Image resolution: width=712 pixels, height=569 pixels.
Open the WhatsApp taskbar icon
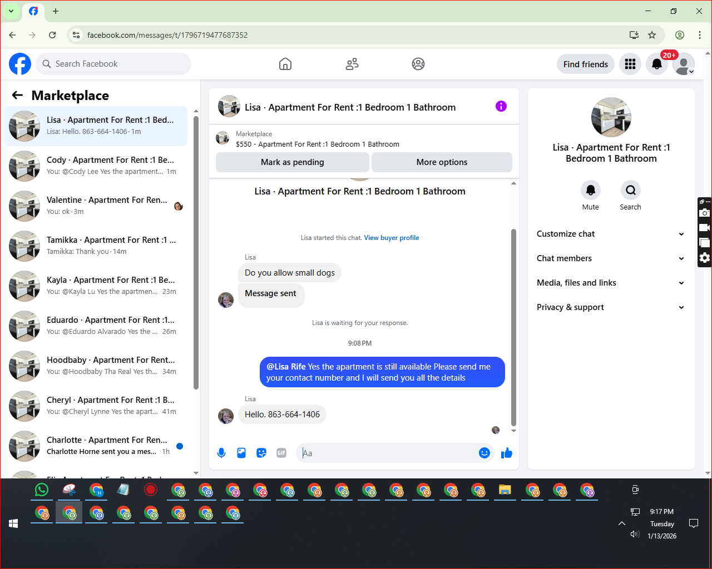pyautogui.click(x=42, y=490)
